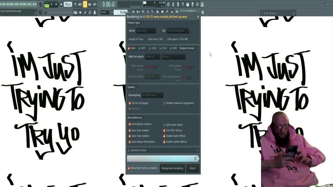The image size is (333, 187).
Task: Toggle Enable master effects
Action: pos(175,142)
